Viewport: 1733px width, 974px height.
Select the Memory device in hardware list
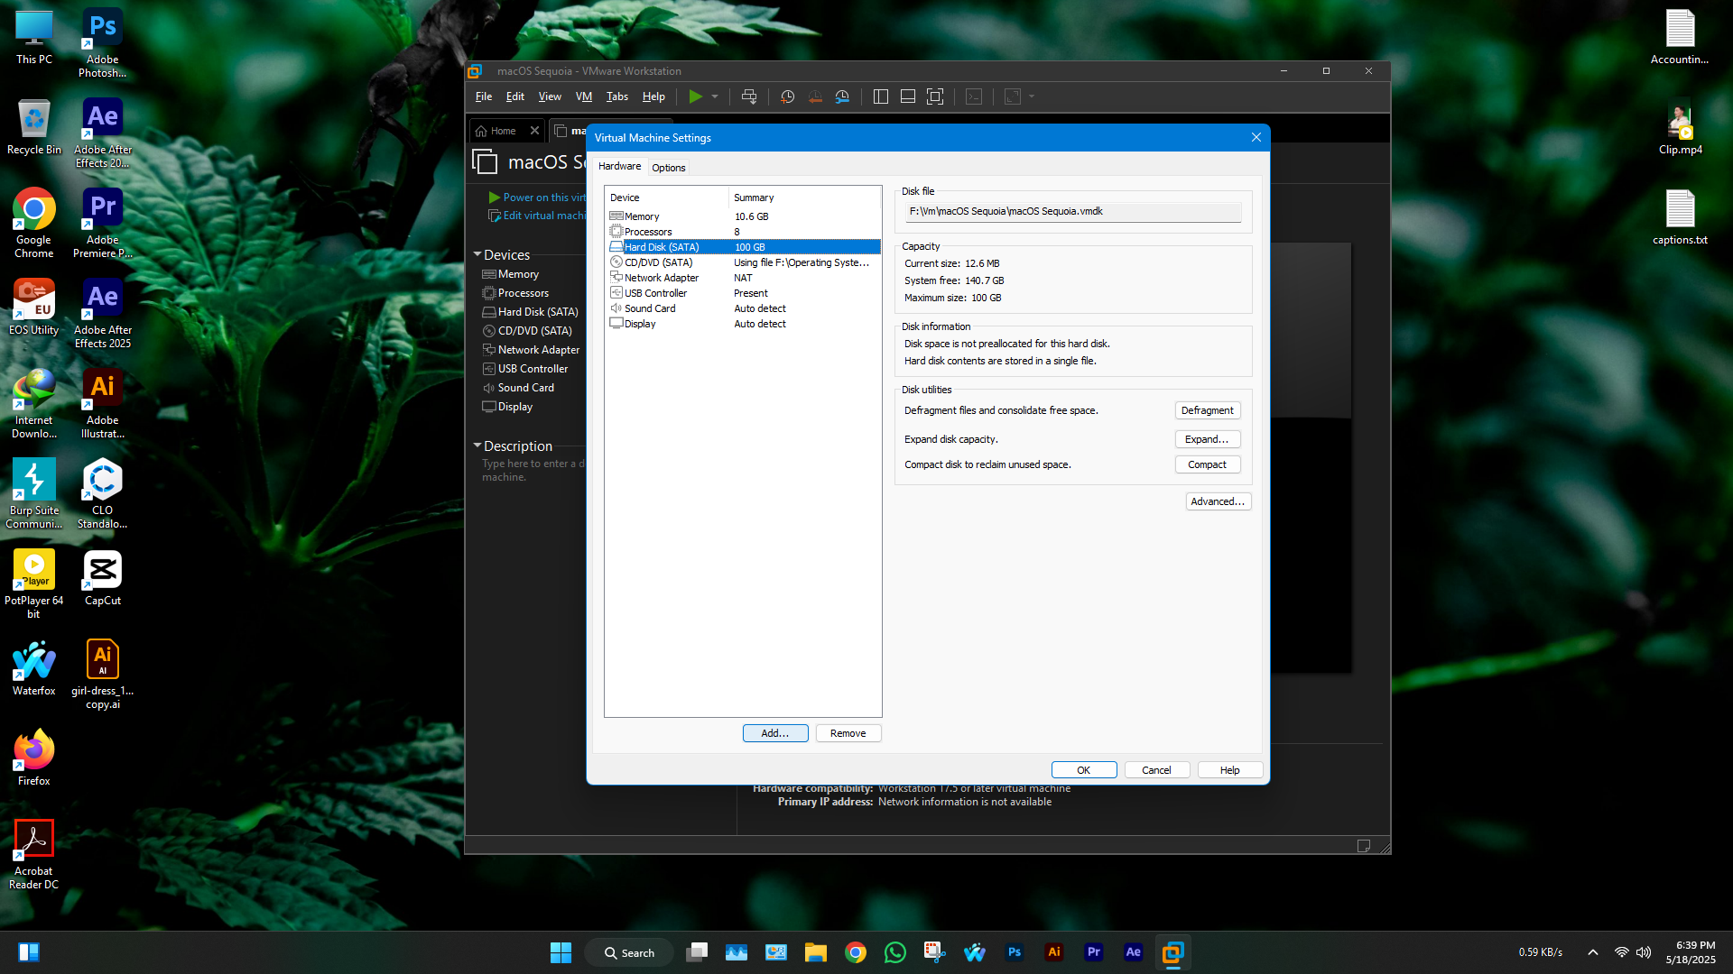point(642,216)
